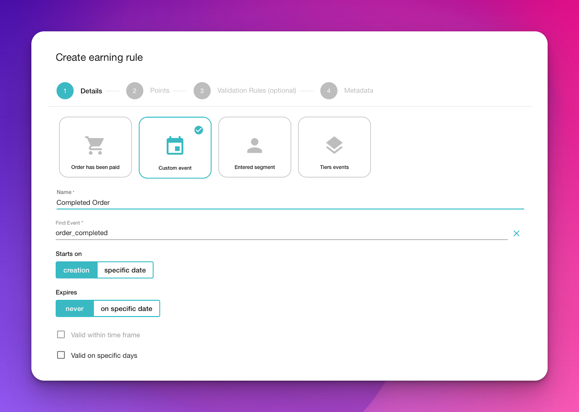
Task: Click the checkmark badge on Custom event card
Action: 199,130
